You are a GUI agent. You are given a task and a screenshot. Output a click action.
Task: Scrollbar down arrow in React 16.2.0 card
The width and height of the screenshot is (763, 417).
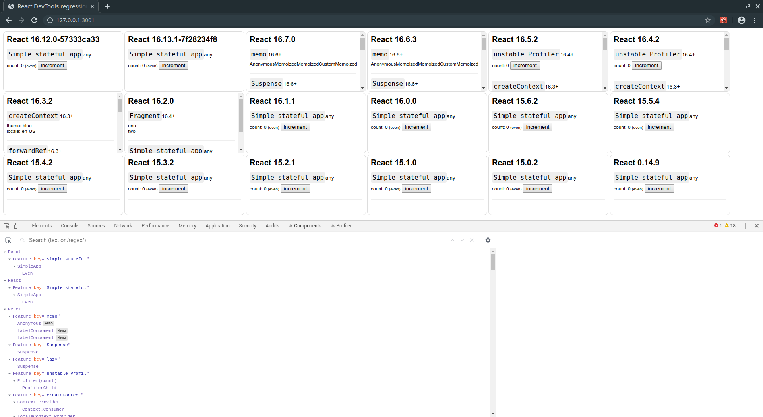[241, 150]
